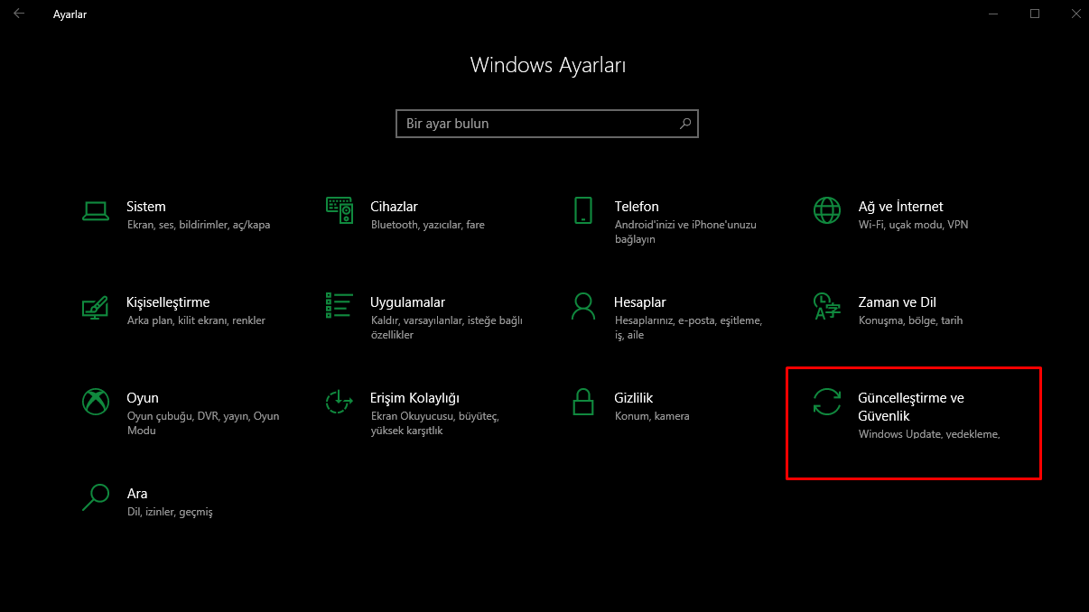Open the Kişiselleştirme paintbrush icon
Viewport: 1089px width, 612px height.
point(96,306)
